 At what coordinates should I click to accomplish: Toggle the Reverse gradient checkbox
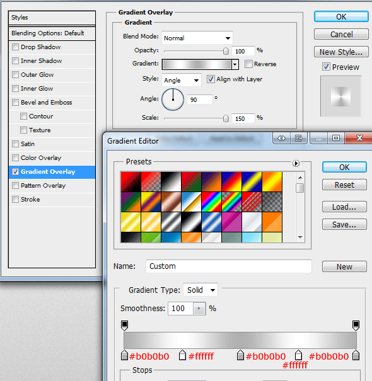248,64
